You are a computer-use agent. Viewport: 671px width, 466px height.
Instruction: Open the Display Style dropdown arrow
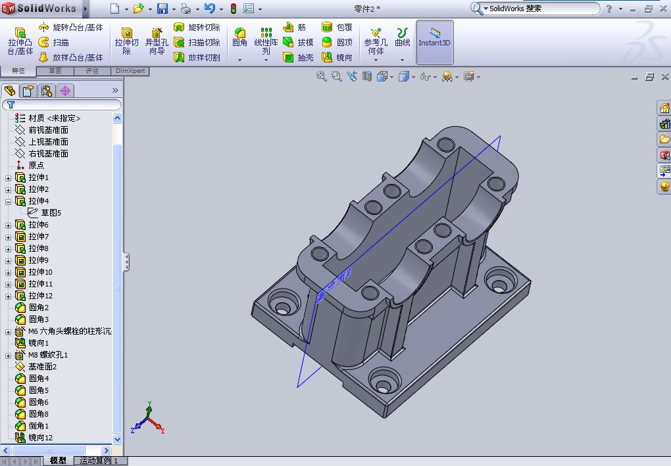click(414, 78)
